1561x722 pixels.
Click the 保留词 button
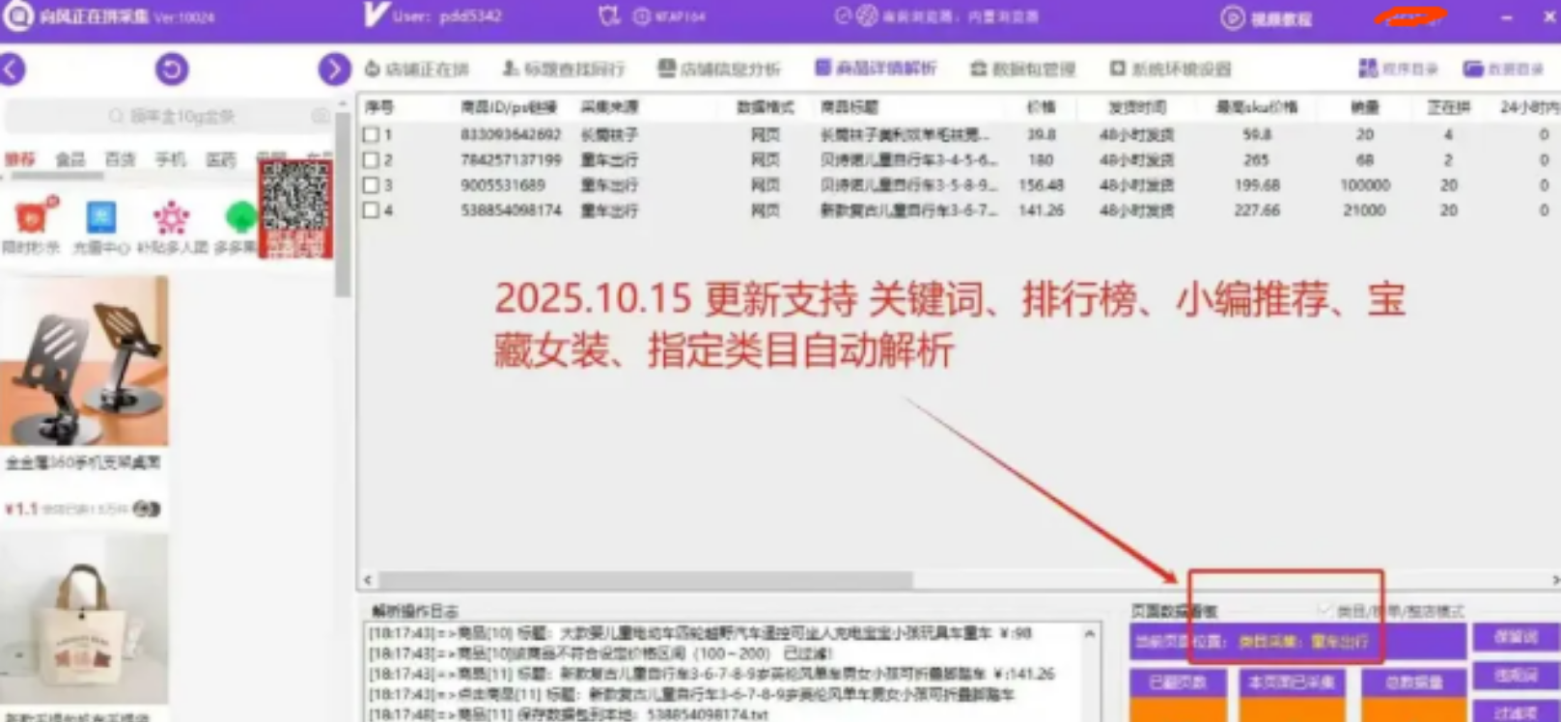(x=1515, y=638)
